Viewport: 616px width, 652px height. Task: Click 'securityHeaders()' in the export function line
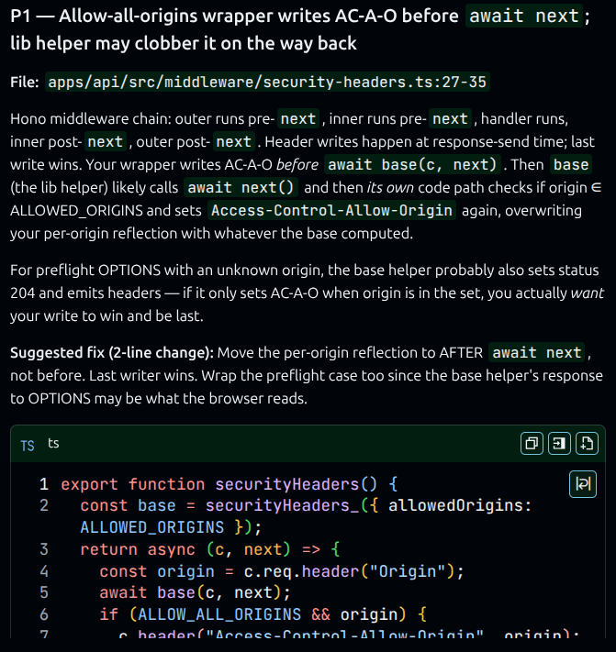point(296,484)
